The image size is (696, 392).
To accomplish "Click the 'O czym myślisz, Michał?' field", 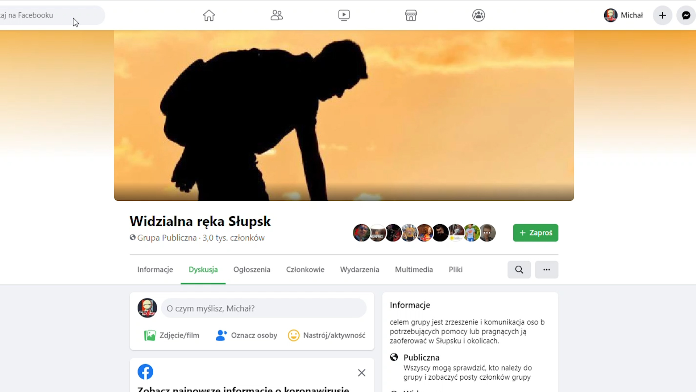I will pos(264,308).
